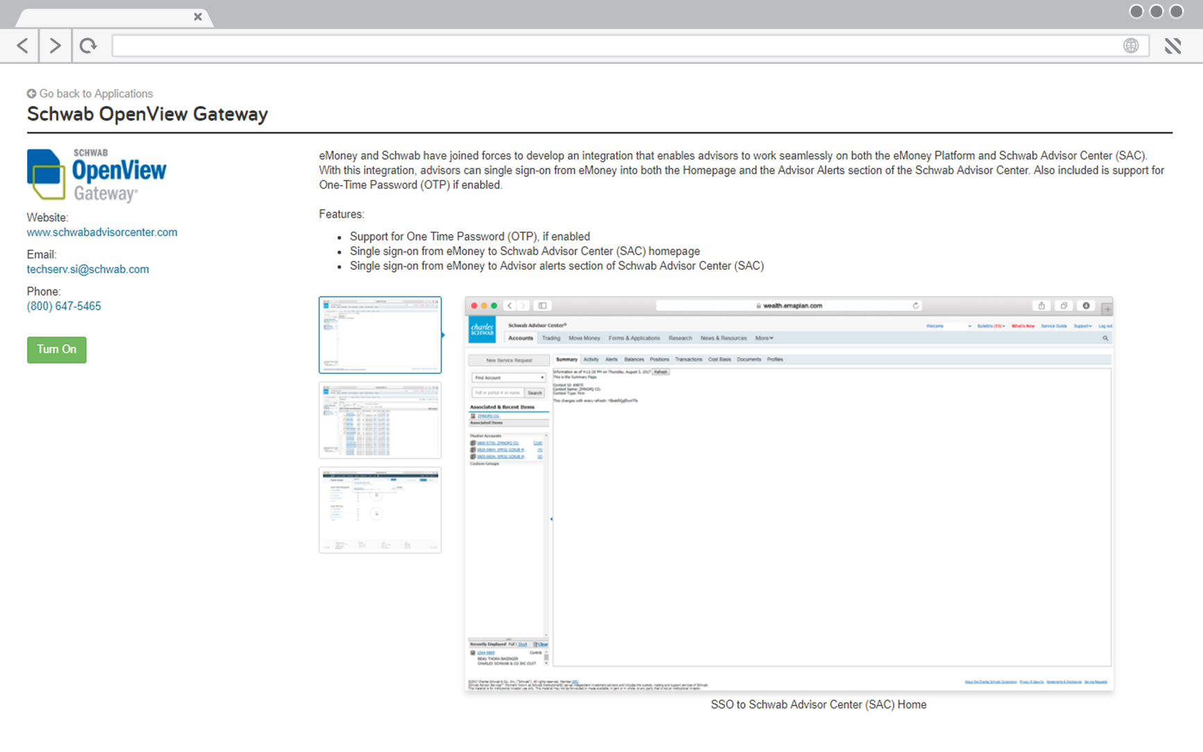Open the striped extension icon beside the address bar
Viewport: 1203px width, 752px height.
[1172, 46]
